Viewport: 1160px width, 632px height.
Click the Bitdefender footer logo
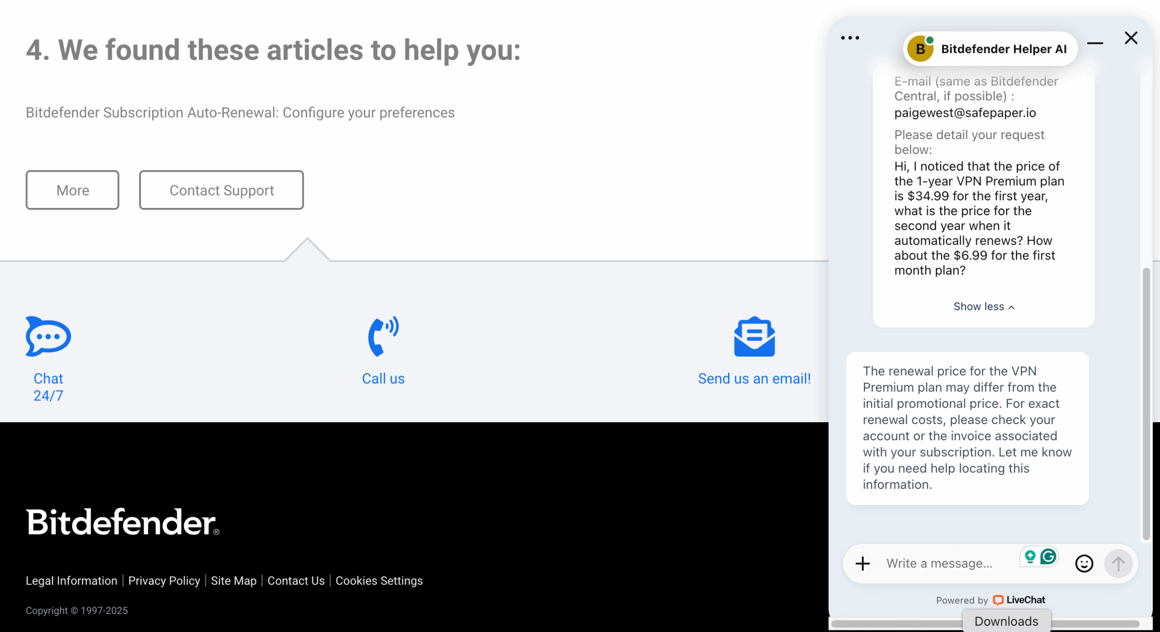[x=122, y=522]
